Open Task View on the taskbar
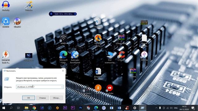The width and height of the screenshot is (198, 111). click(x=19, y=108)
